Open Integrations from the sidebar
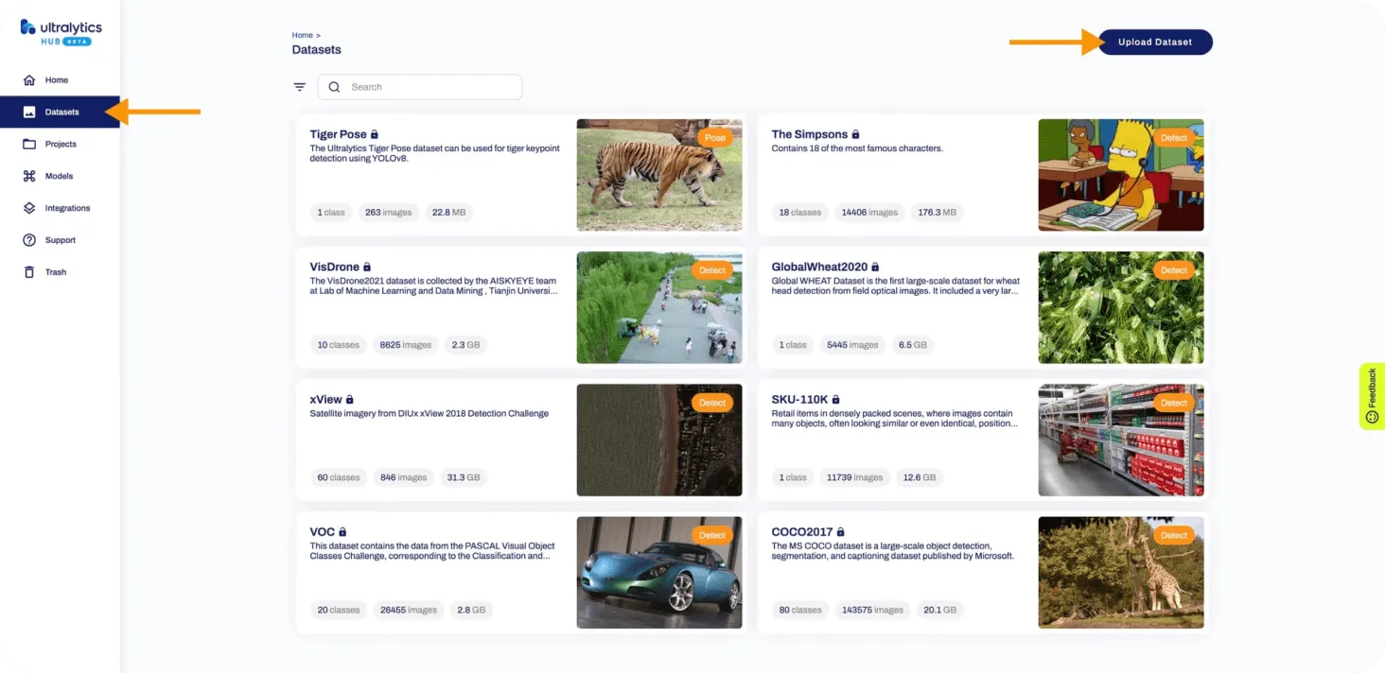This screenshot has width=1385, height=673. (x=60, y=208)
